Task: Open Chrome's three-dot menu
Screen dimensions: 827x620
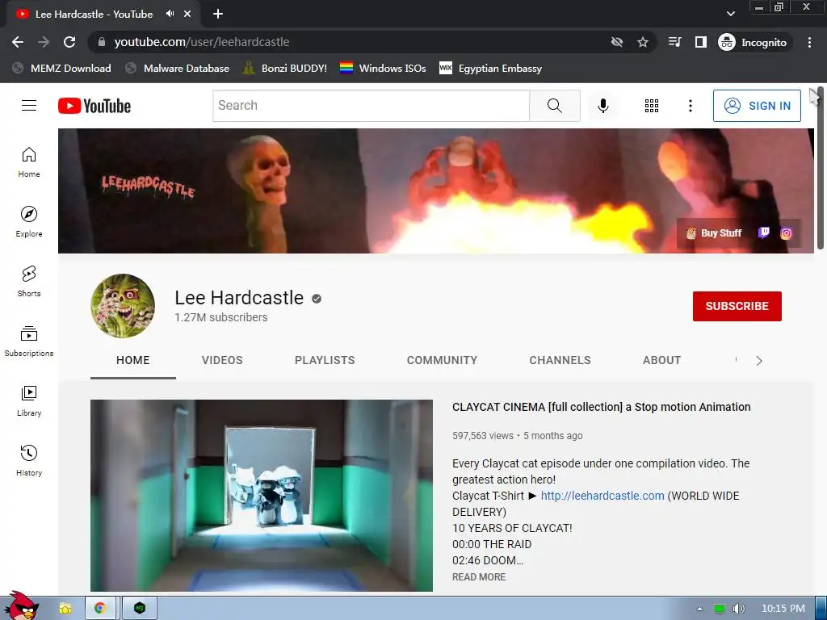Action: pos(809,42)
